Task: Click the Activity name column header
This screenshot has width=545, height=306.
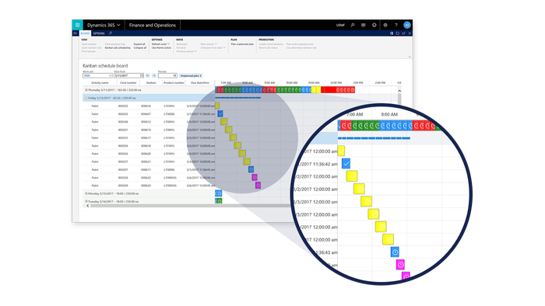Action: pyautogui.click(x=100, y=83)
